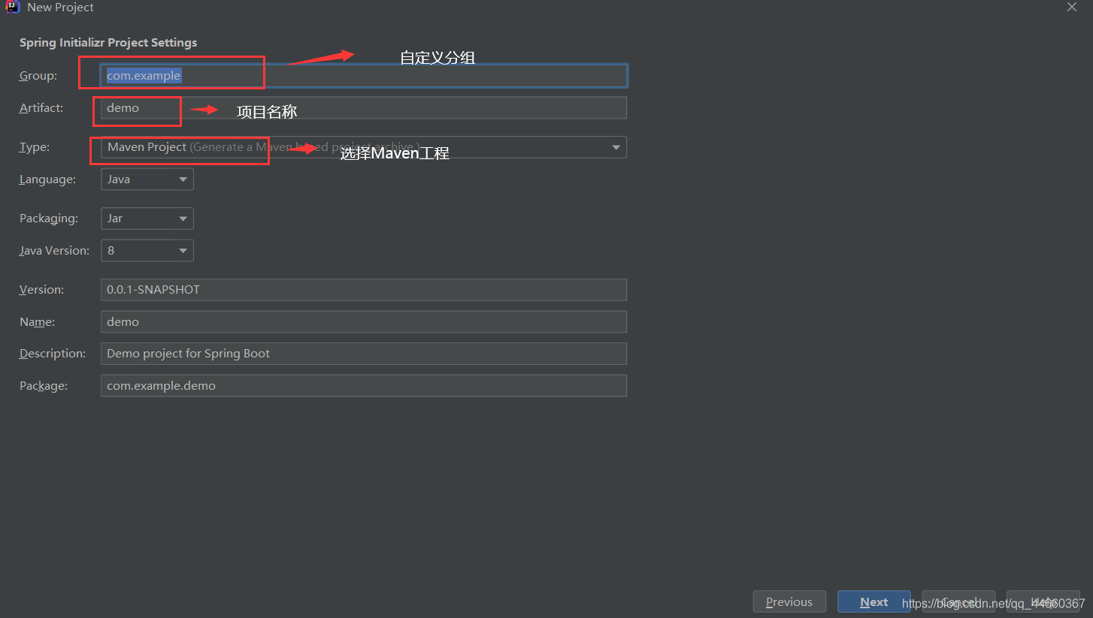
Task: Click the Cancel button
Action: (959, 602)
